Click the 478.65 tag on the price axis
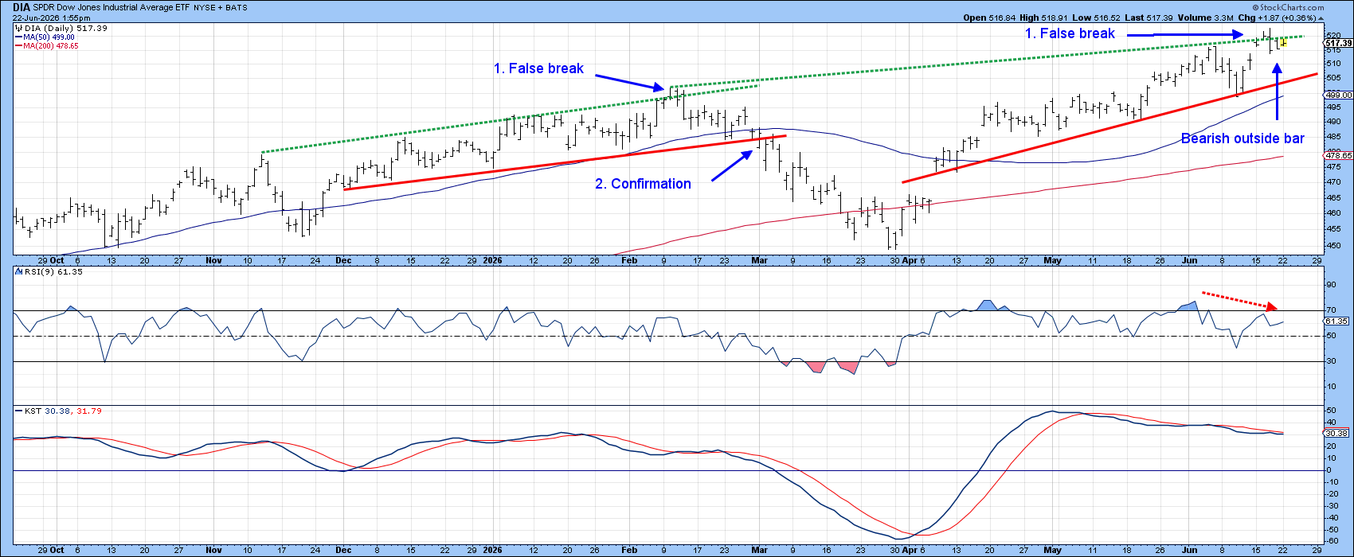Image resolution: width=1354 pixels, height=557 pixels. pos(1336,156)
